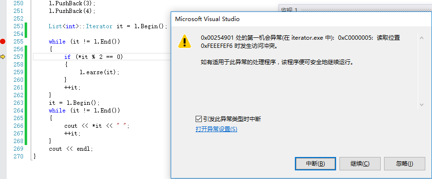Click the yellow current-statement arrow at line 257

[3, 56]
